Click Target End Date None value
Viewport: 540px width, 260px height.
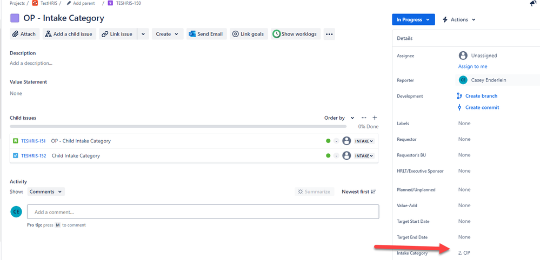464,237
